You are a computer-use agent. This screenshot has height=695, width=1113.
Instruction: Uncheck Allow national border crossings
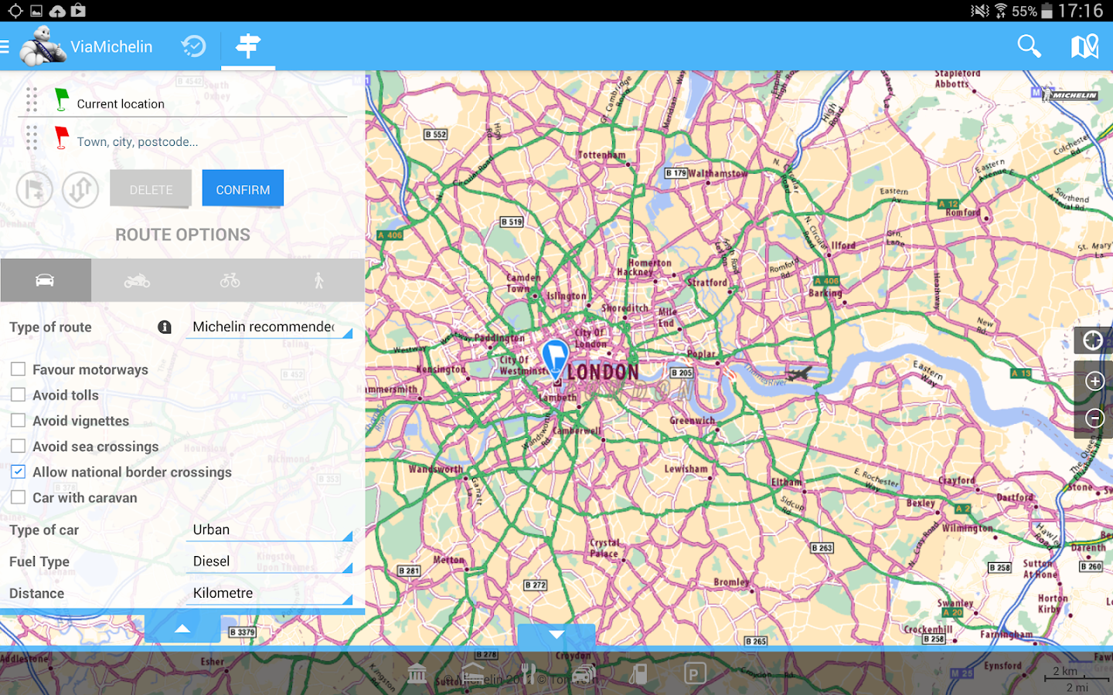tap(18, 472)
